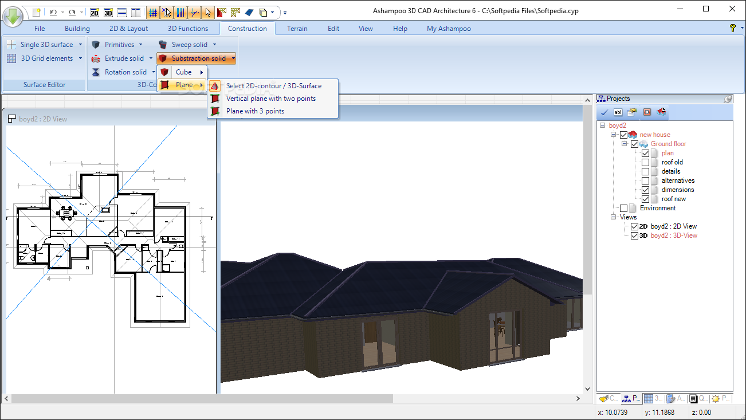
Task: Click the blue checkmark in Projects toolbar
Action: pyautogui.click(x=604, y=112)
